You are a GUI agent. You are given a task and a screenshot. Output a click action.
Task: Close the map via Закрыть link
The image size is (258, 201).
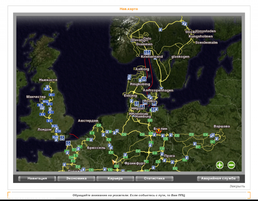237,186
